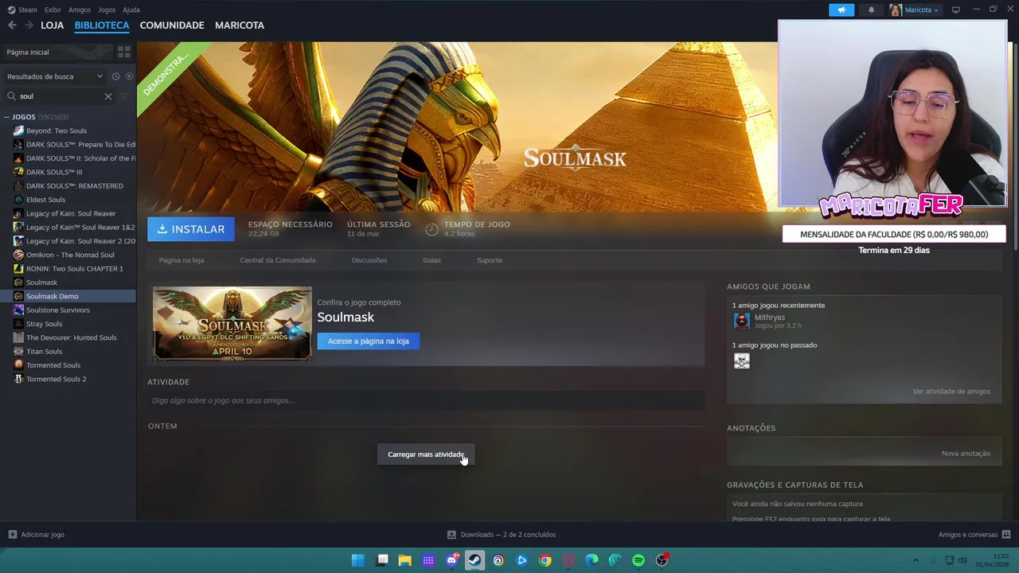Open the Ajuda menu
The width and height of the screenshot is (1019, 573).
[131, 10]
